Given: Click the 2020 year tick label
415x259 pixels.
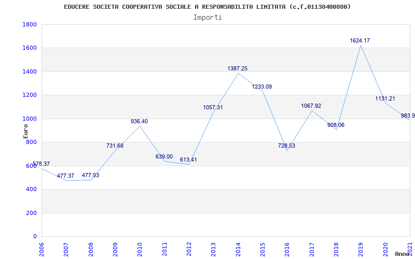Looking at the screenshot, I should [x=385, y=250].
